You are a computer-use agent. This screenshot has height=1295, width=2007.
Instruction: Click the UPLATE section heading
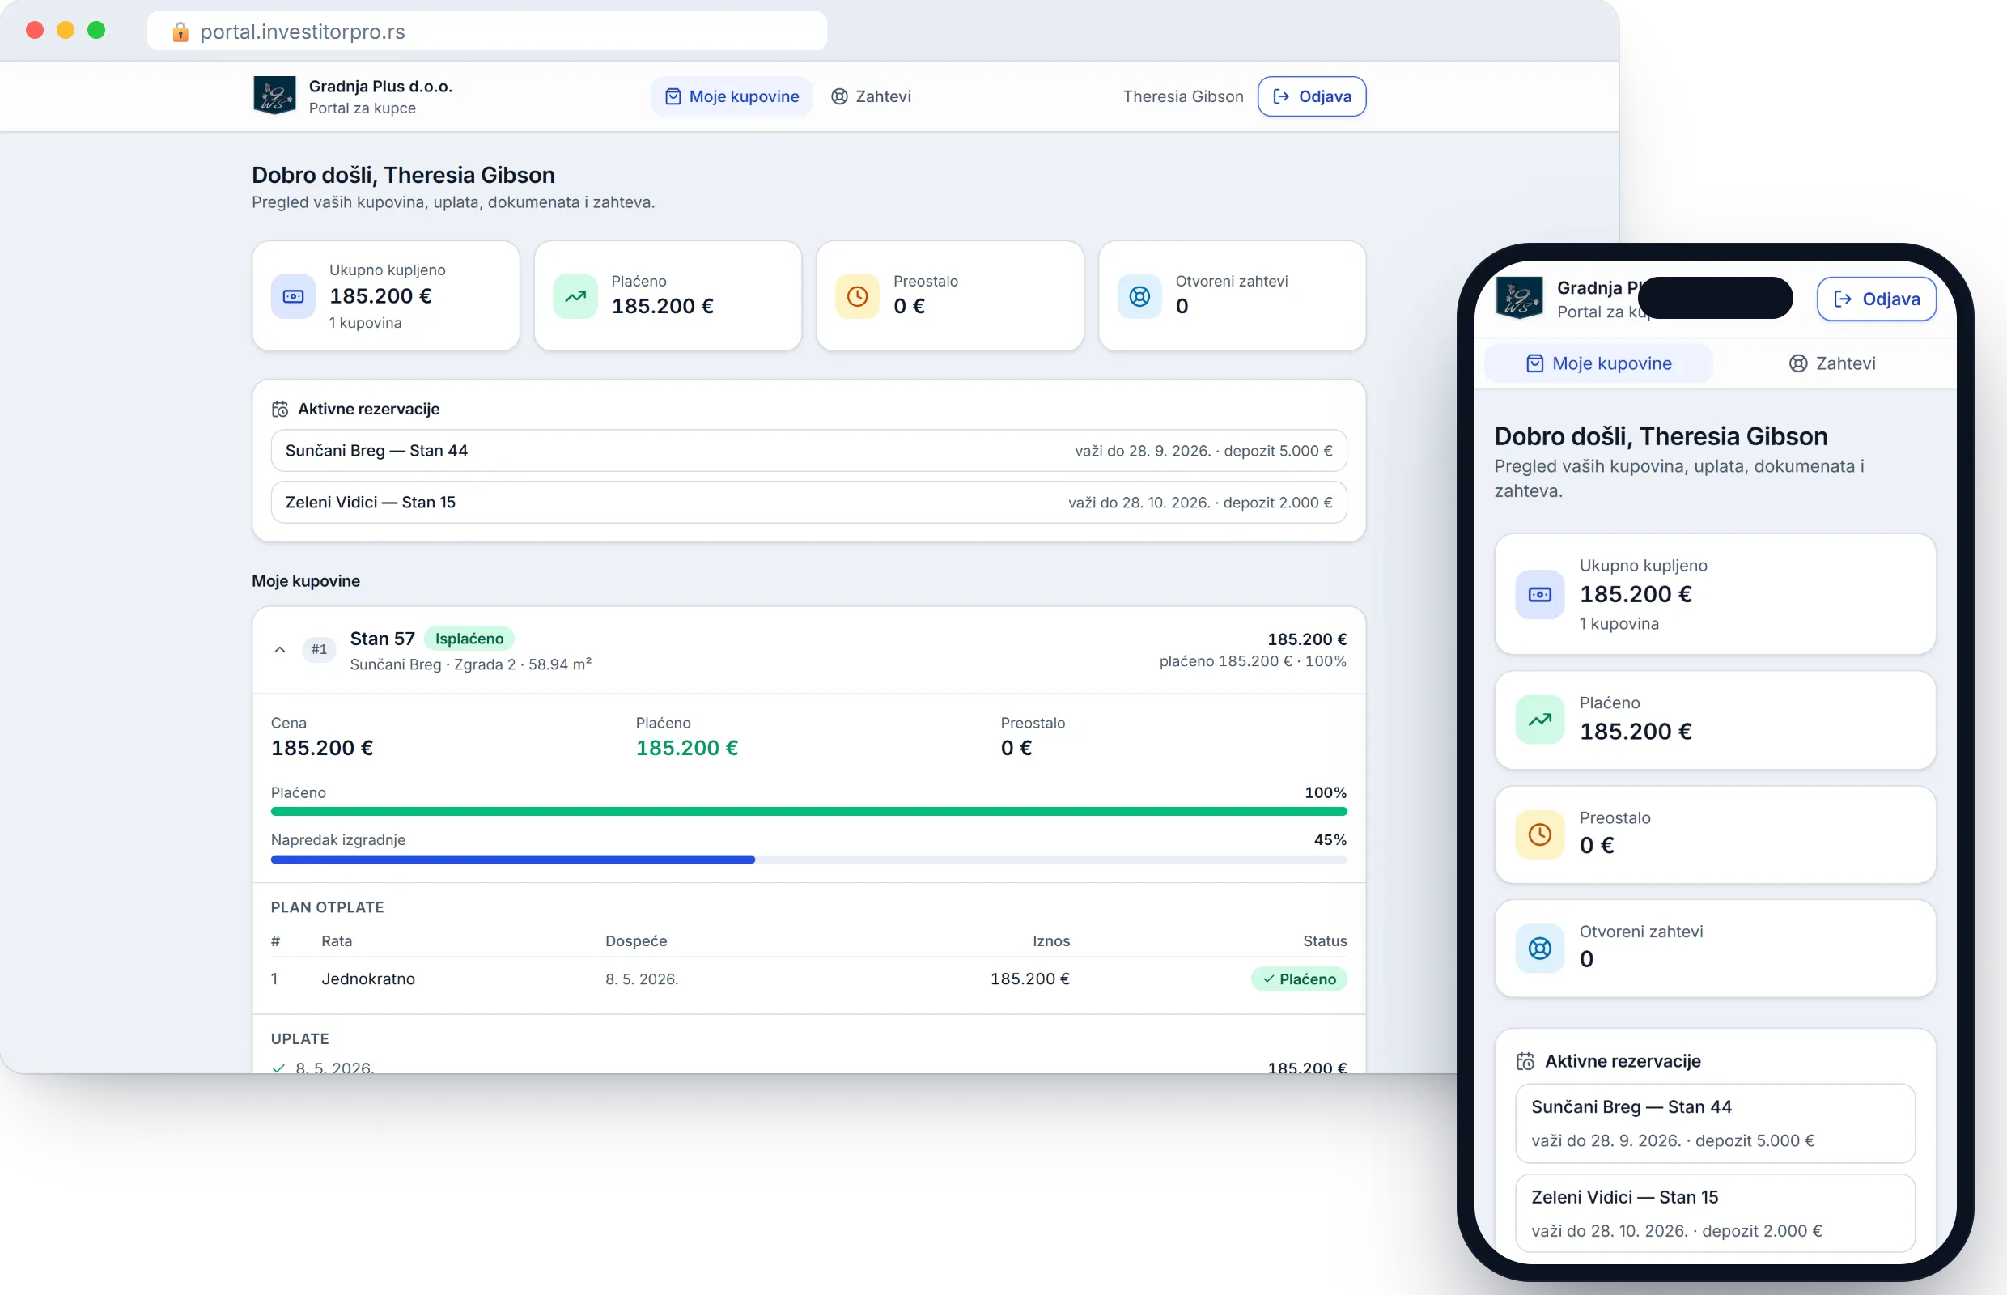tap(300, 1038)
